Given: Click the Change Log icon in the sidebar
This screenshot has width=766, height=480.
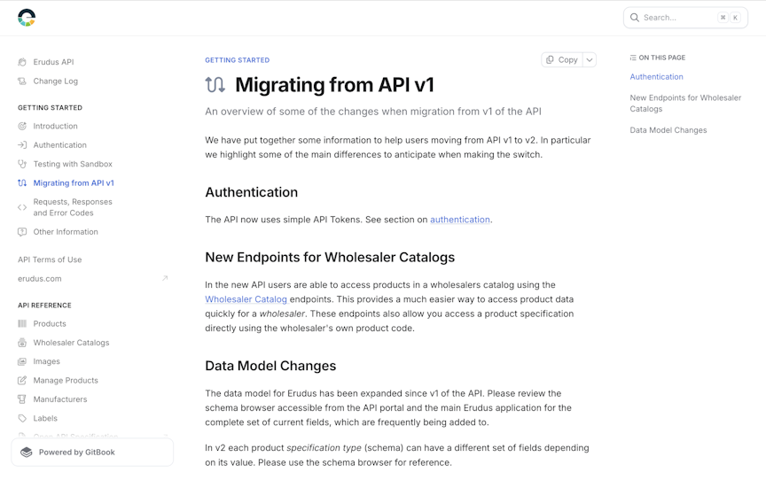Looking at the screenshot, I should [22, 81].
